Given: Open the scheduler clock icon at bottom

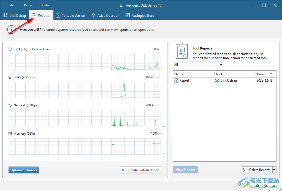Looking at the screenshot, I should click(x=257, y=186).
